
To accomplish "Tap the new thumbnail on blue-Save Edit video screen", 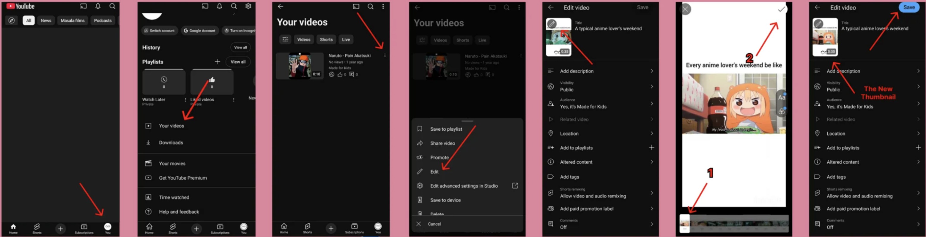I will click(x=825, y=37).
